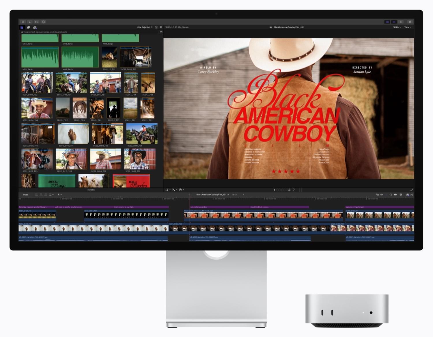Open the Keyword Editor key icon
The image size is (433, 337).
[x=36, y=22]
